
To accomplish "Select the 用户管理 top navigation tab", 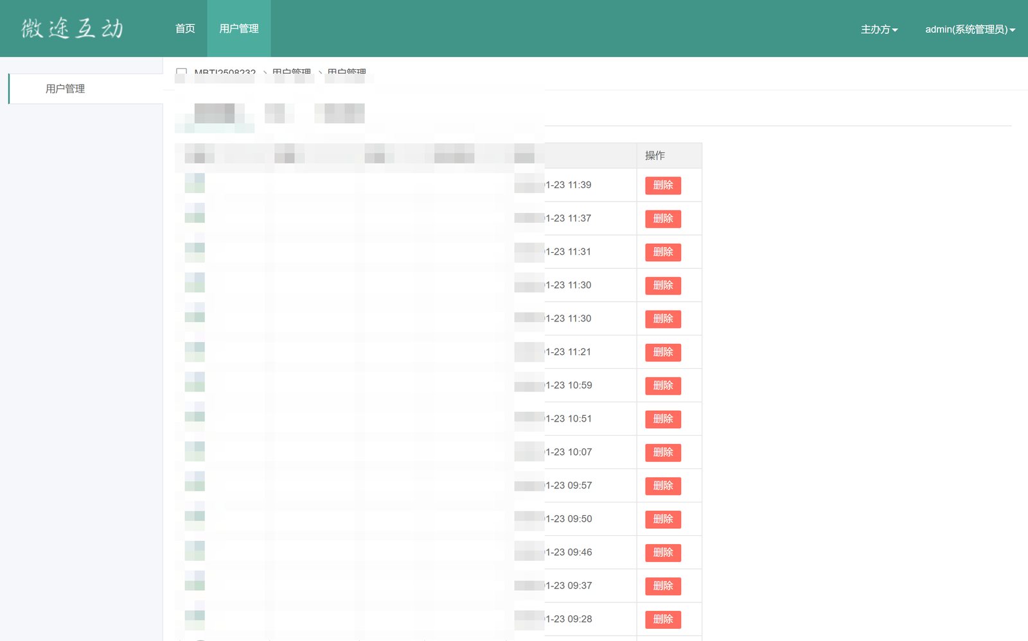I will (239, 28).
